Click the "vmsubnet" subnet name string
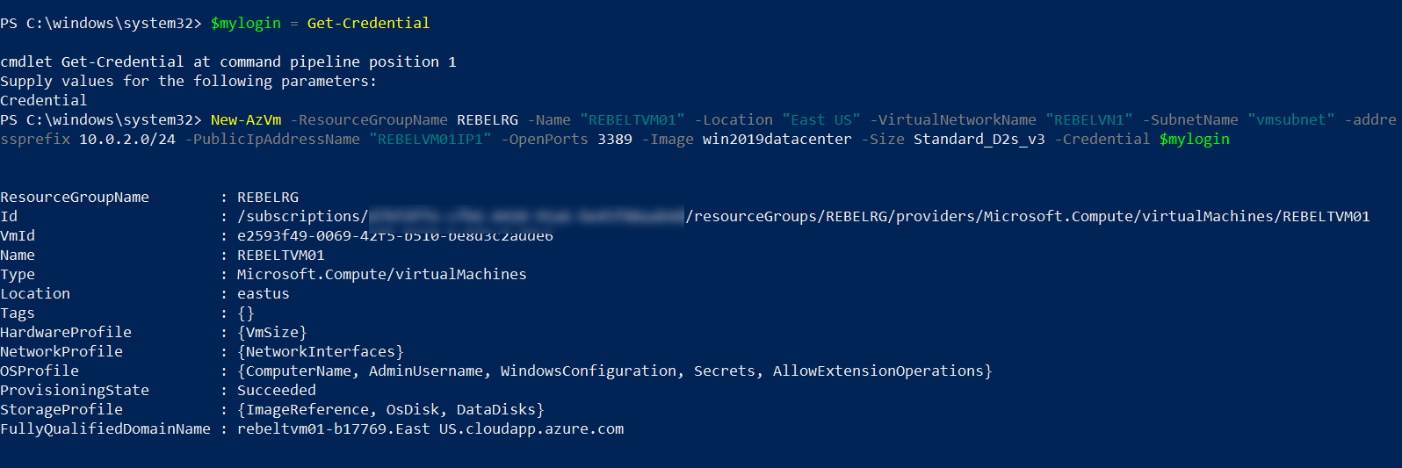Image resolution: width=1402 pixels, height=468 pixels. point(1290,119)
